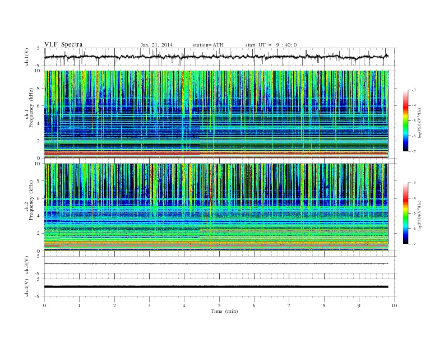This screenshot has height=343, width=444.
Task: Click the "VLF Spectra" plot title
Action: click(63, 44)
